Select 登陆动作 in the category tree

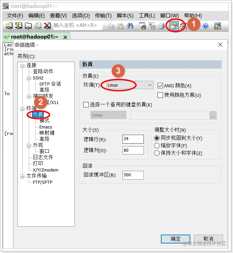pyautogui.click(x=43, y=71)
